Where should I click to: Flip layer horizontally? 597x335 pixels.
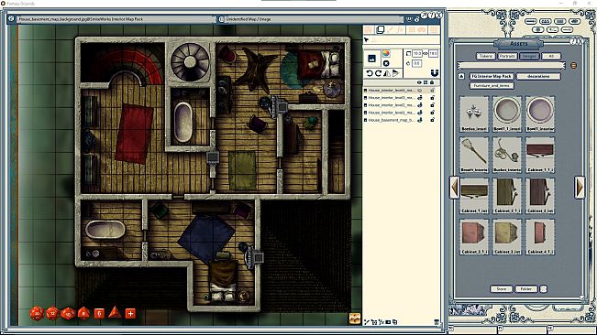click(x=387, y=73)
